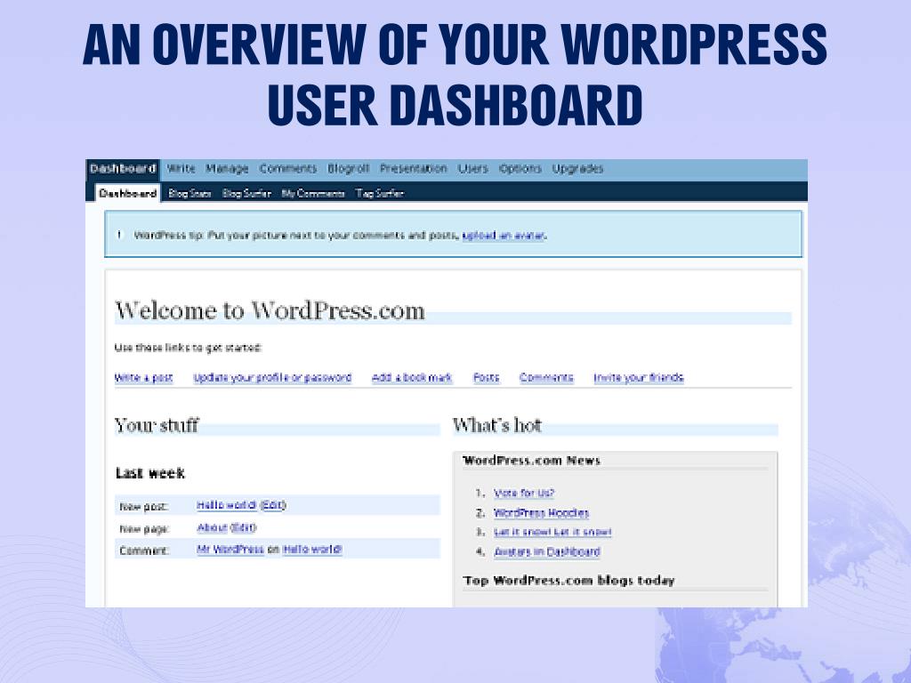Open the About page link

(x=212, y=527)
